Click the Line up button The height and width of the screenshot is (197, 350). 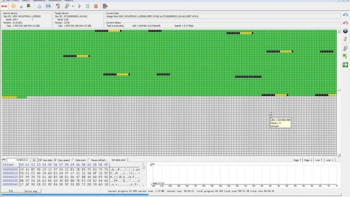click(318, 160)
